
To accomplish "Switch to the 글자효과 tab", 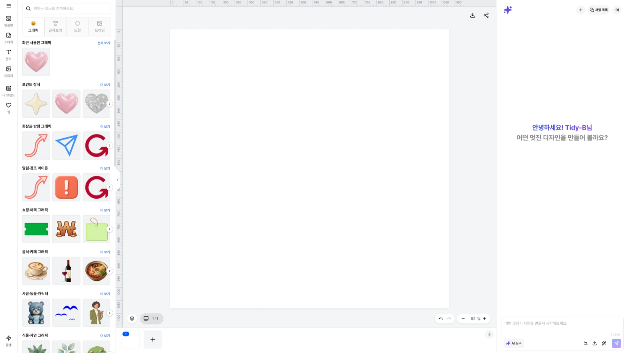I will [55, 26].
